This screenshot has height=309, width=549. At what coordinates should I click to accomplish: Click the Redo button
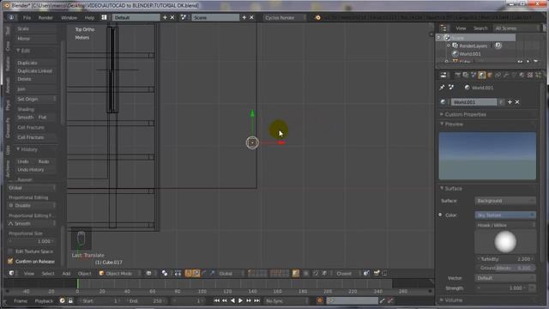[45, 161]
